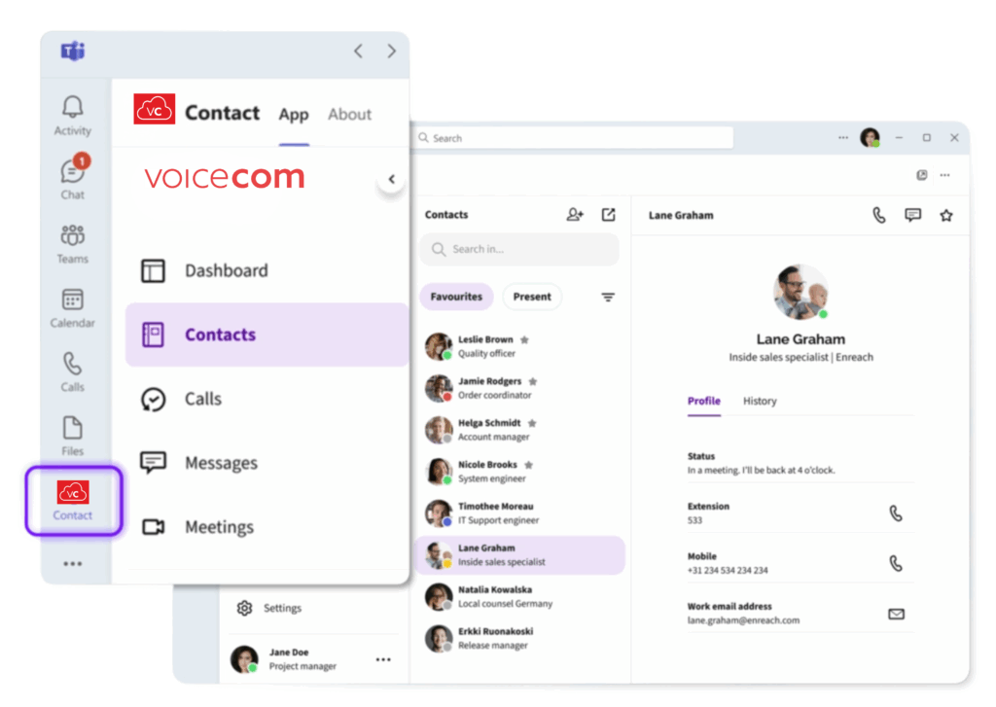Select contact Helga Schmidt

tap(519, 430)
